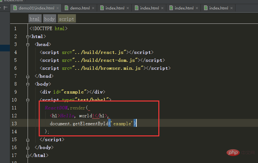Collapse the html tag fold on line 2
Viewport: 258px width, 163px height.
coord(28,37)
